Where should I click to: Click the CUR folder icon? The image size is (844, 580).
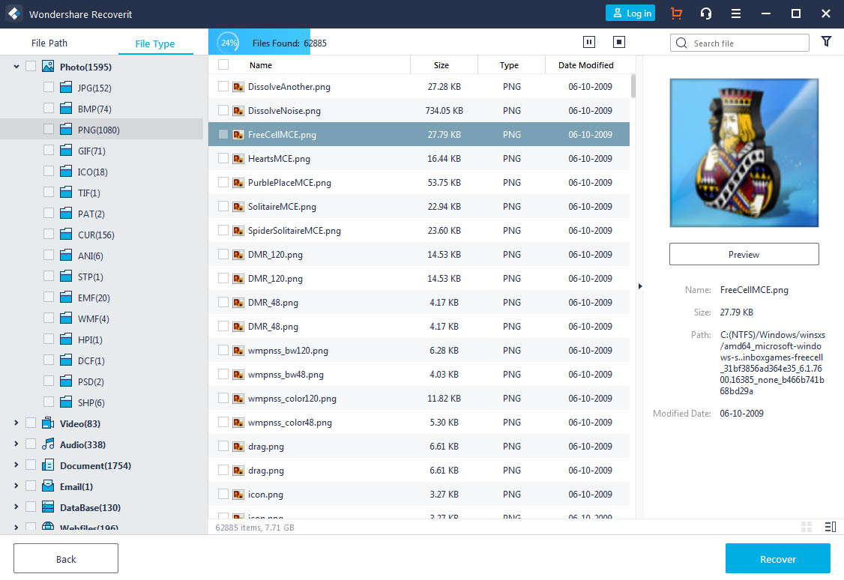66,234
